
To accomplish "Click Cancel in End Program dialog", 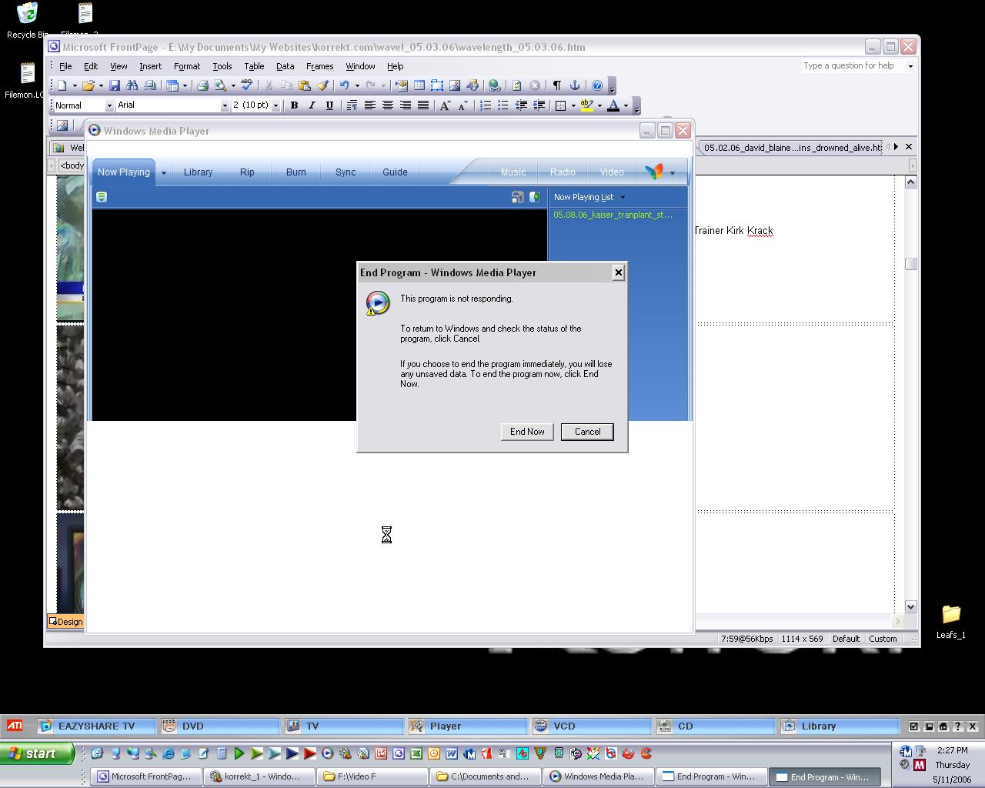I will point(587,432).
